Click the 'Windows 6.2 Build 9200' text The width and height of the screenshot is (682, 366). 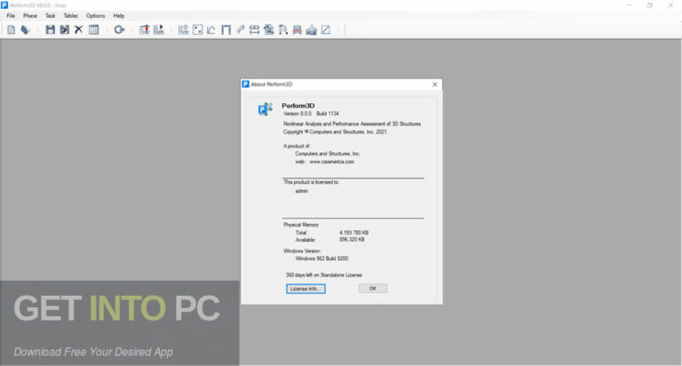coord(321,259)
